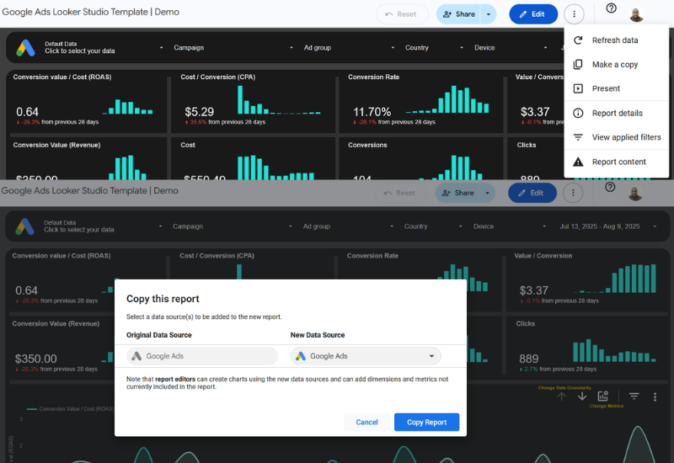Click the Copy Report button
Screen dimensions: 674x463
click(x=426, y=423)
